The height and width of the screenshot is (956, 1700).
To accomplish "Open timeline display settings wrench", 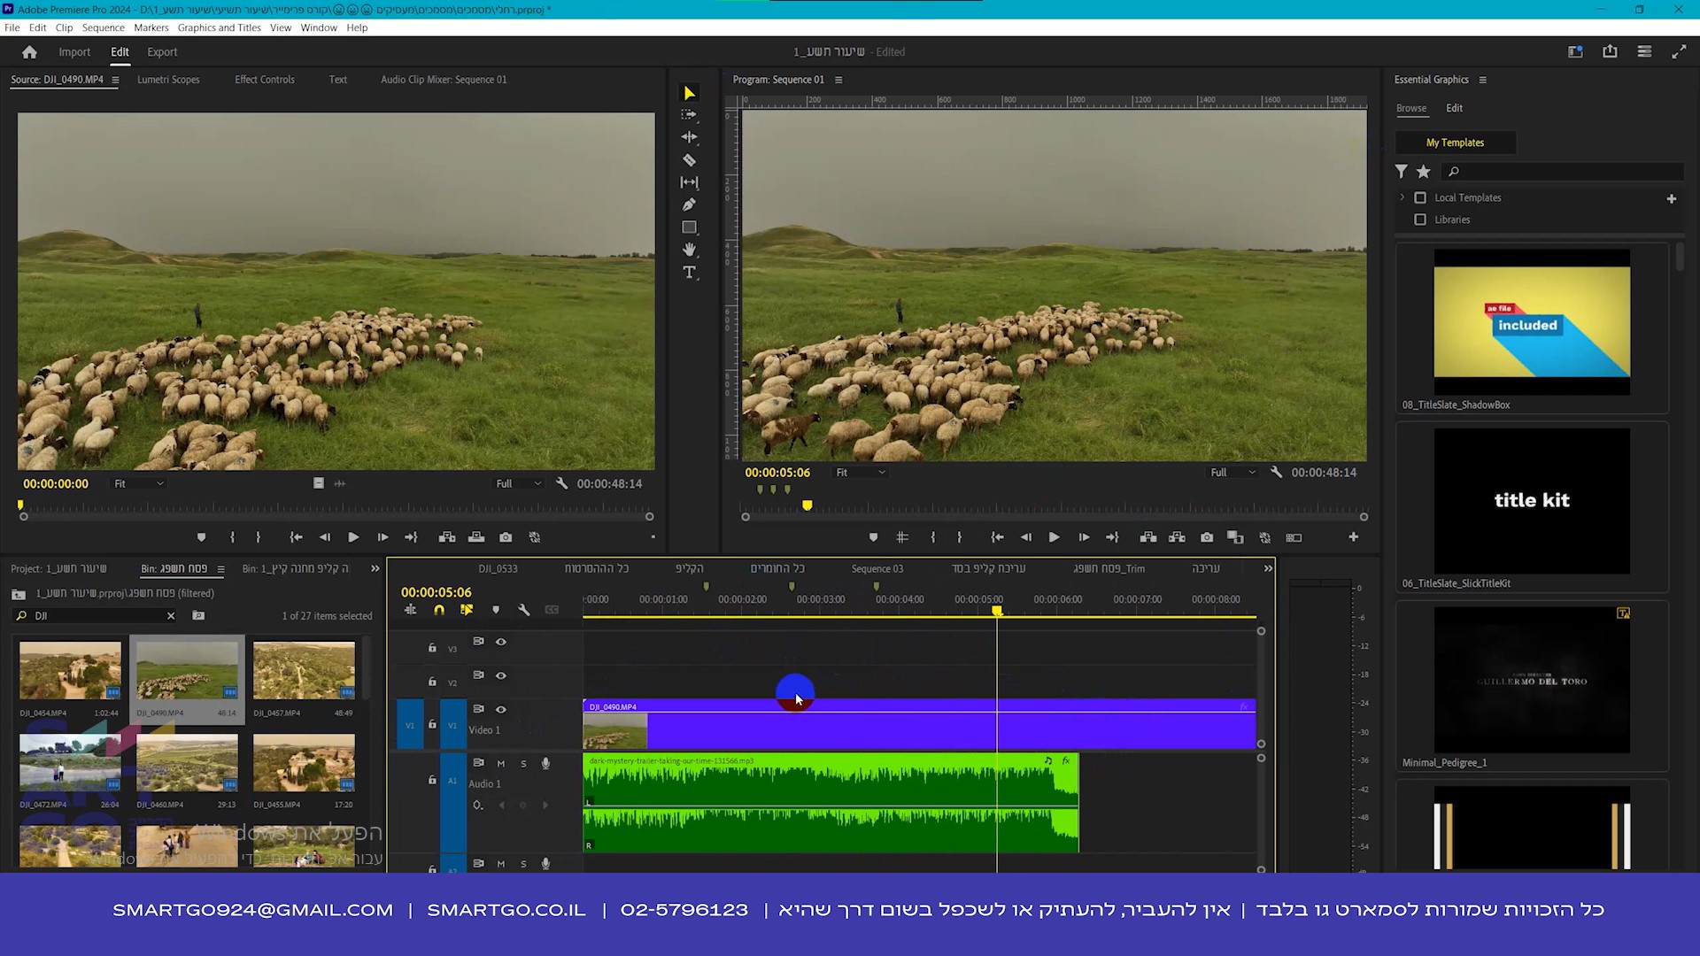I will click(x=524, y=610).
